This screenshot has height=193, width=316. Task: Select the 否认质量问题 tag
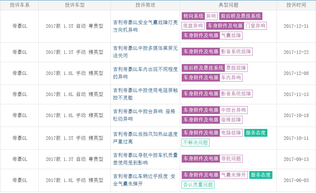click(198, 185)
